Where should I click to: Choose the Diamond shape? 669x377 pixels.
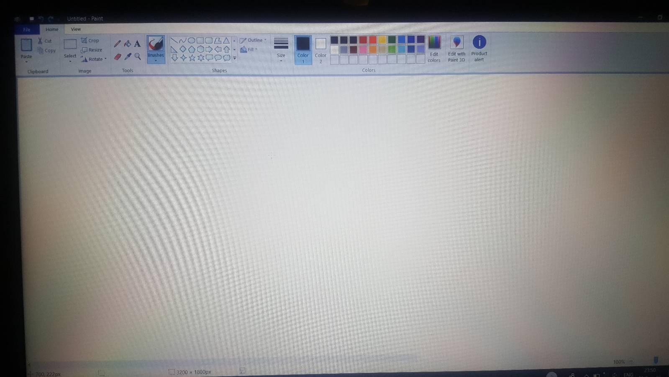(183, 49)
